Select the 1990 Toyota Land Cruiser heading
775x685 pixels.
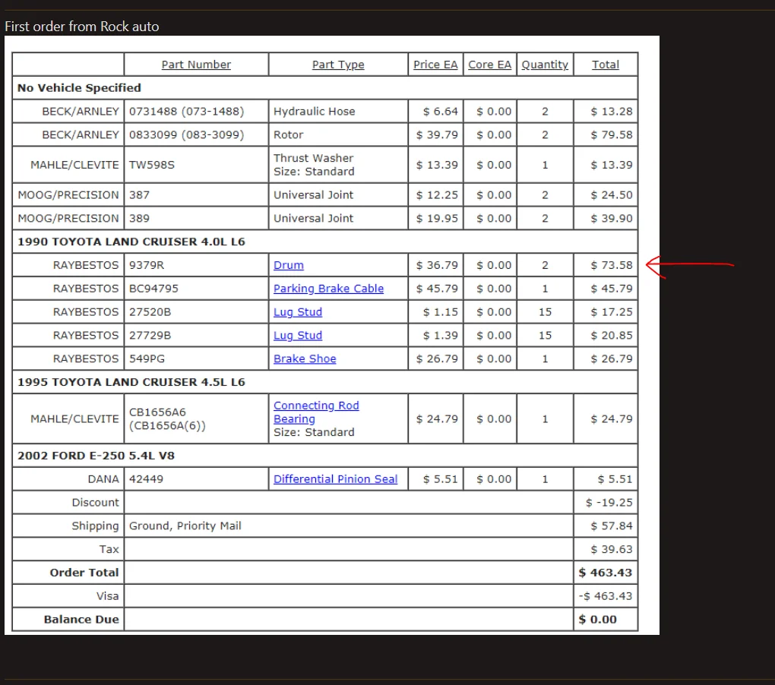[131, 242]
